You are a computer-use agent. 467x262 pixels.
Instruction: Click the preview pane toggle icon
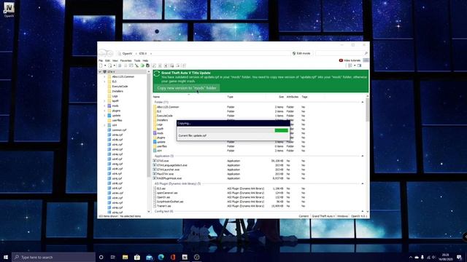(x=359, y=65)
